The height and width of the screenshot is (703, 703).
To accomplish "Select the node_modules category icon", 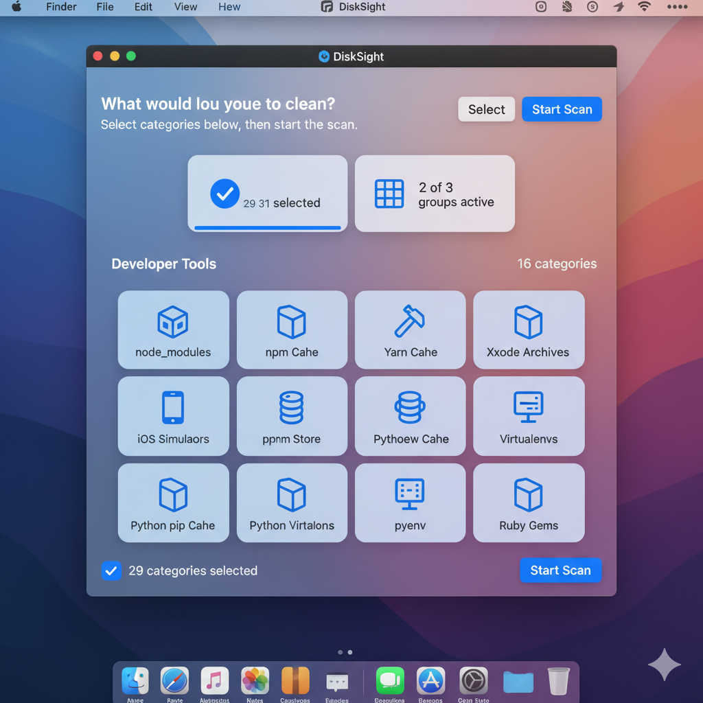I will pos(173,321).
